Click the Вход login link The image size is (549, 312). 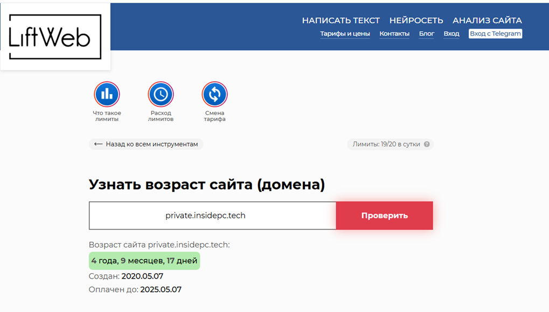pos(451,33)
